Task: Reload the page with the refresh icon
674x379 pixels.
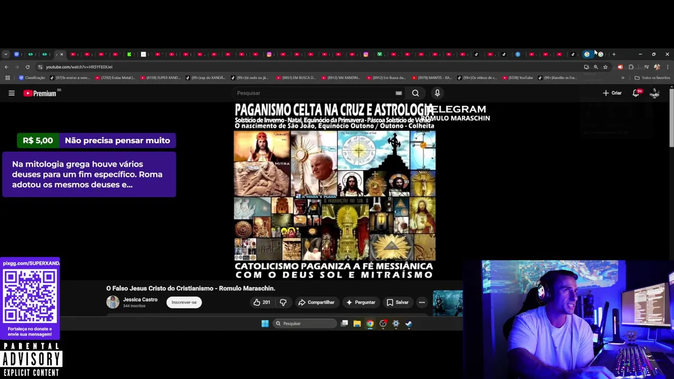Action: pyautogui.click(x=27, y=67)
